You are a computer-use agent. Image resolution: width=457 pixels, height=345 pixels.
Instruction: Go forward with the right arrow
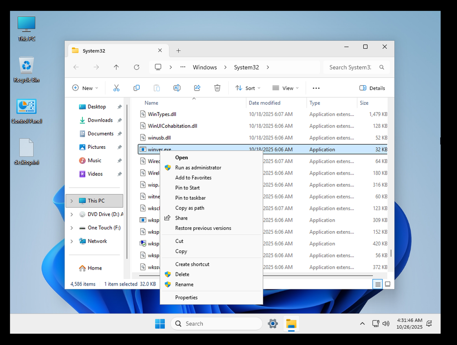click(96, 67)
